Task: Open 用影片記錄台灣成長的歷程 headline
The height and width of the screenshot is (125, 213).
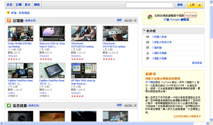Action: [x=163, y=78]
